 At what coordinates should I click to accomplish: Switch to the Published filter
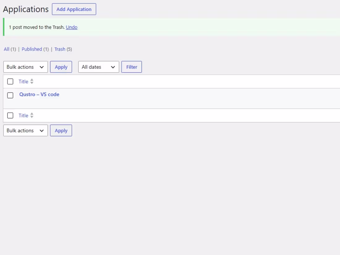click(x=32, y=49)
